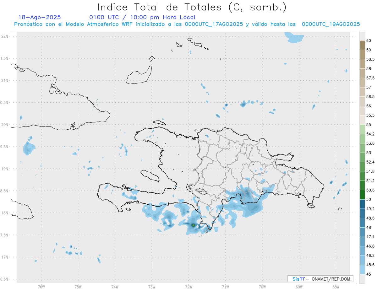Click the time text '0100 UTC / 10:00 pm Hora Local'
377x291 pixels.
pyautogui.click(x=142, y=17)
